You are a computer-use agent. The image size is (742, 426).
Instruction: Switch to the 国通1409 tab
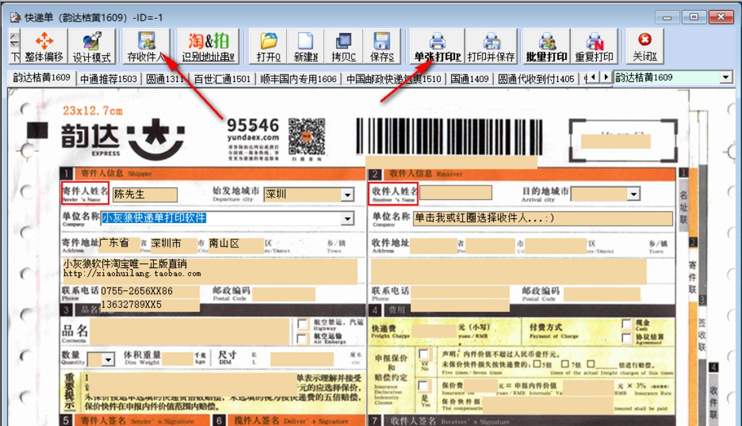pyautogui.click(x=469, y=79)
